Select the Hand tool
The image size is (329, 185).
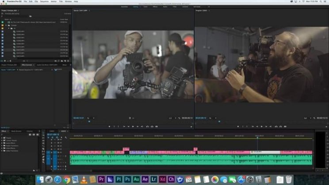[43, 160]
